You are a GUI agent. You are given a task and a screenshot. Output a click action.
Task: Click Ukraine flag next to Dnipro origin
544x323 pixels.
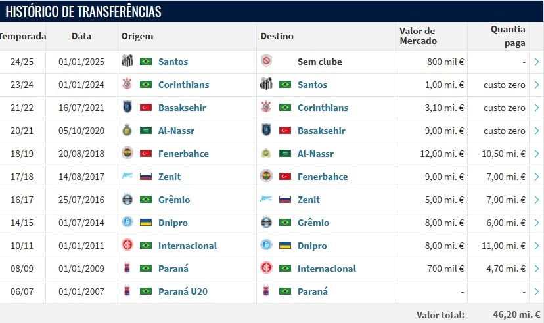click(x=146, y=222)
